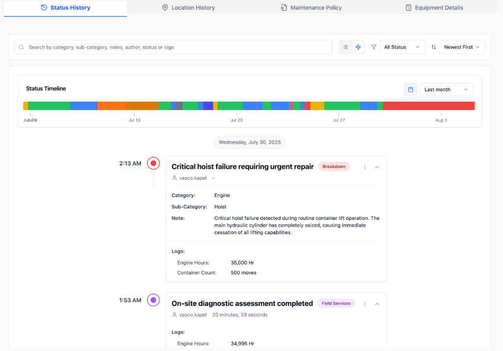
Task: Click the search input field
Action: (x=173, y=47)
